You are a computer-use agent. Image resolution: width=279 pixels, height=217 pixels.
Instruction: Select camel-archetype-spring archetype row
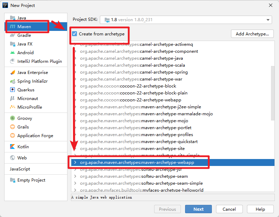[x=173, y=72]
